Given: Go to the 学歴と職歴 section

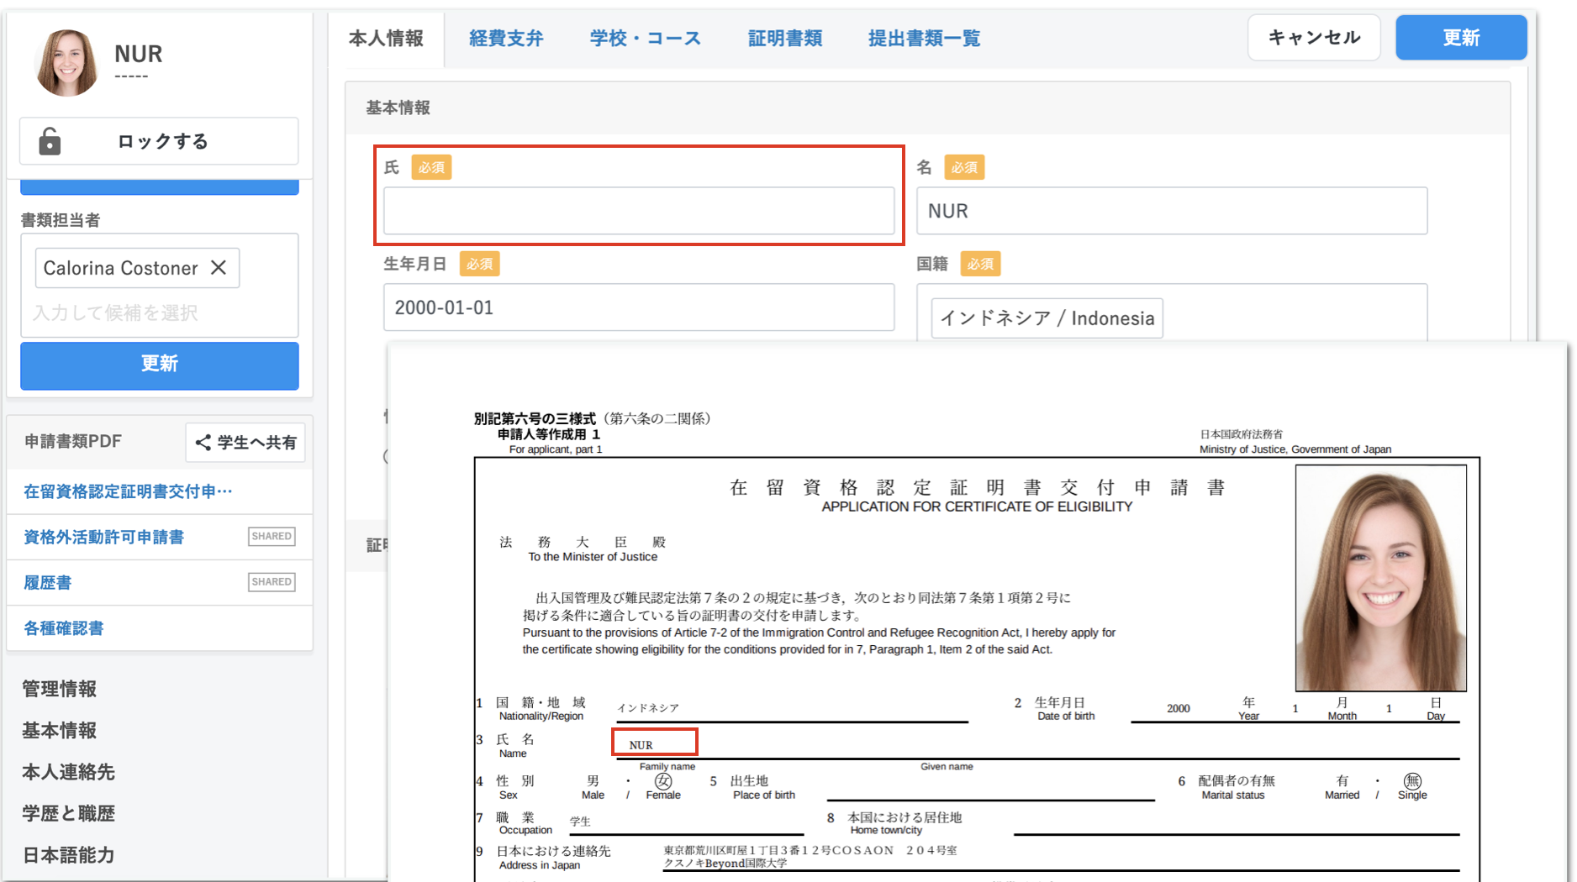Looking at the screenshot, I should 68,813.
